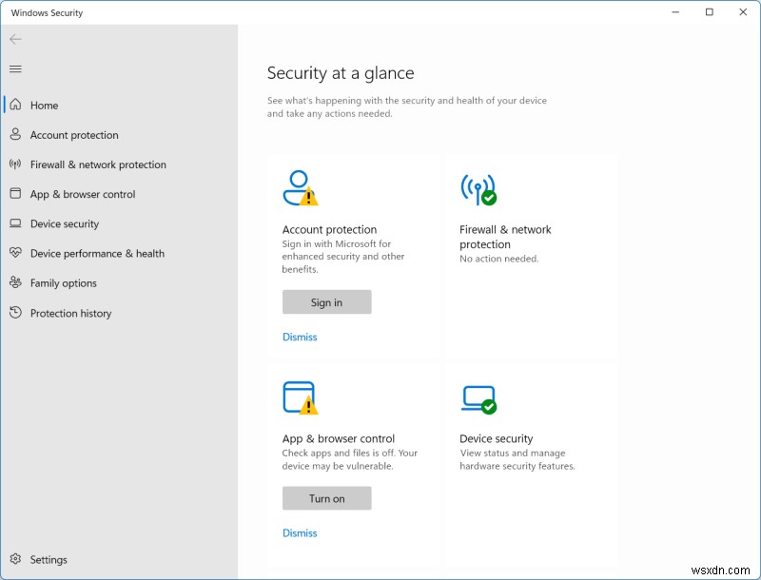Image resolution: width=761 pixels, height=580 pixels.
Task: Click the Family options people icon in sidebar
Action: click(x=15, y=282)
